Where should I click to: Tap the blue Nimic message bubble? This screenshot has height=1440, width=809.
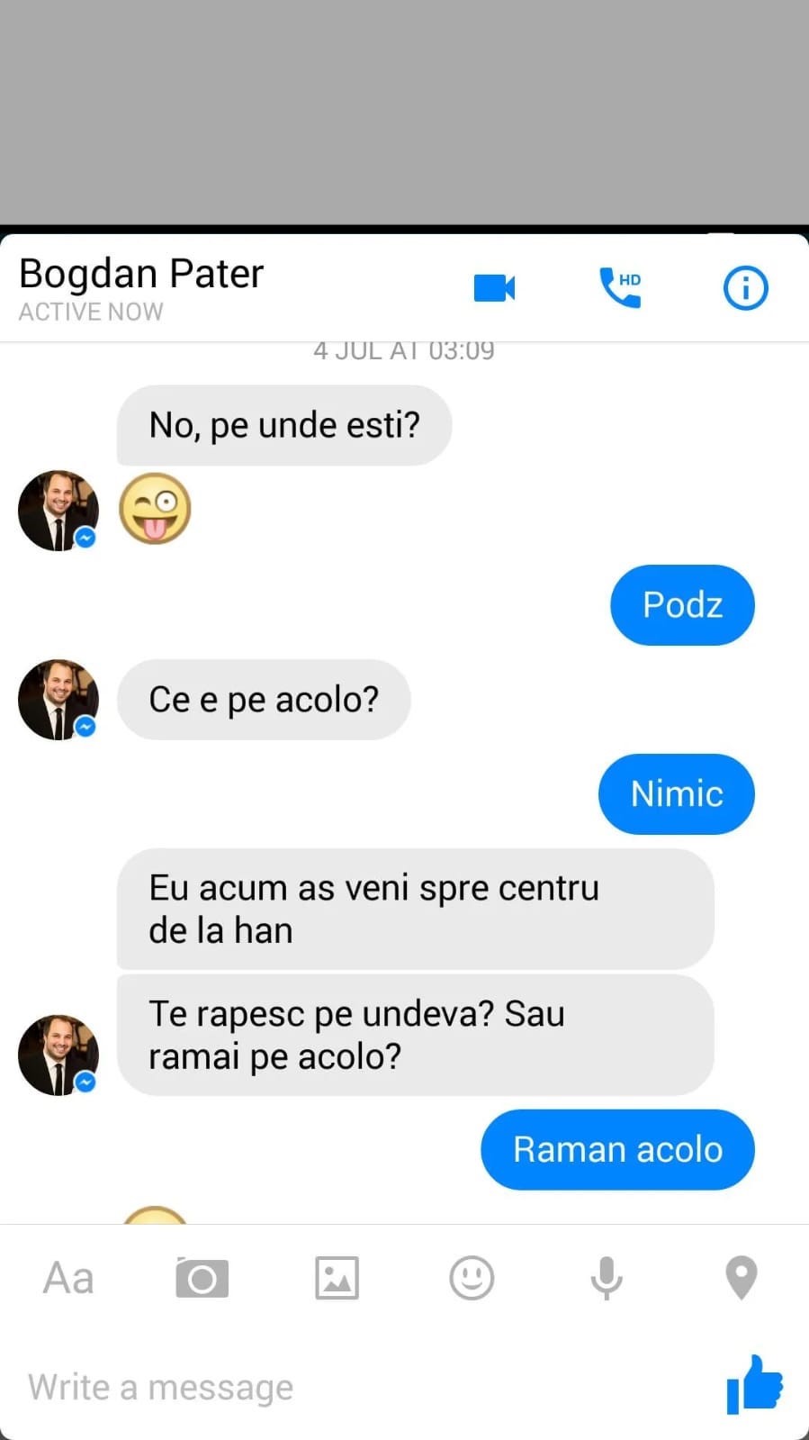[x=677, y=794]
